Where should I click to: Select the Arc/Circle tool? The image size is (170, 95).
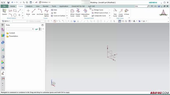(40, 12)
